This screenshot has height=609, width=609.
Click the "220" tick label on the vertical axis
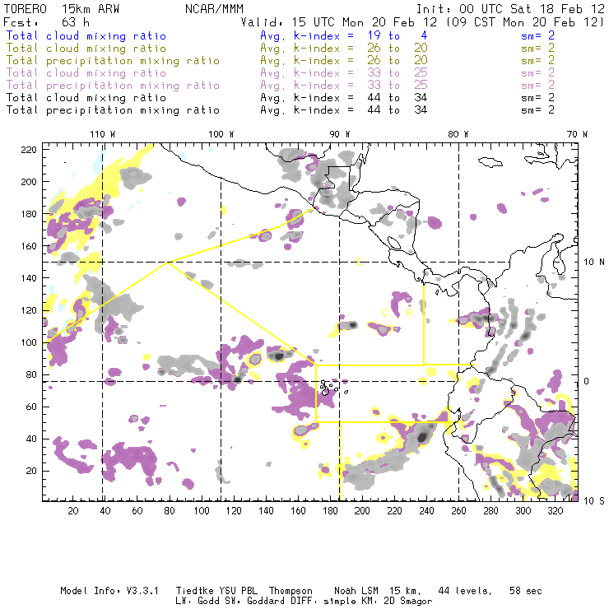29,150
